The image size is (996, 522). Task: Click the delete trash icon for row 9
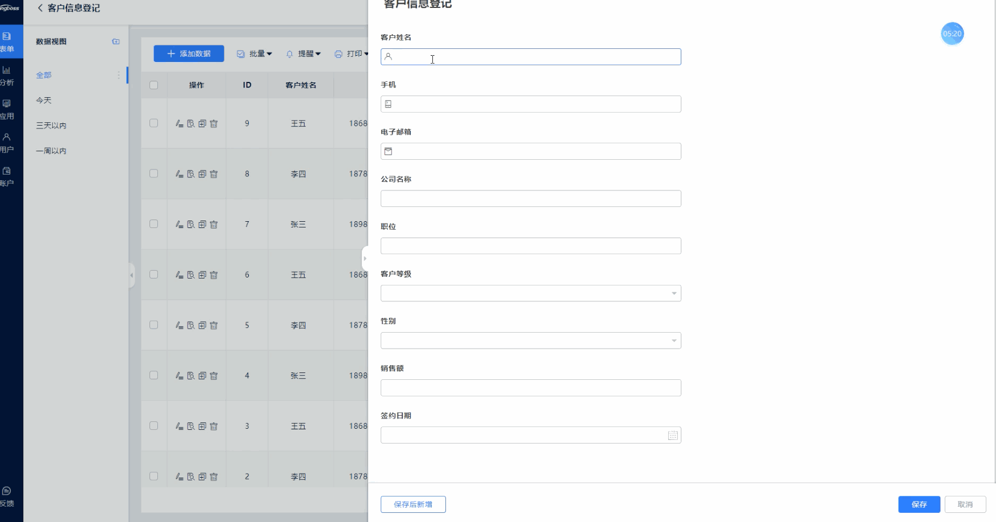click(x=214, y=123)
